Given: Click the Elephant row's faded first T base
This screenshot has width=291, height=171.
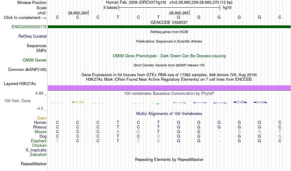Looking at the screenshot, I should 57,141.
